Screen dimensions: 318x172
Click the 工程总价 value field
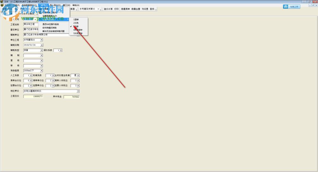click(33, 97)
